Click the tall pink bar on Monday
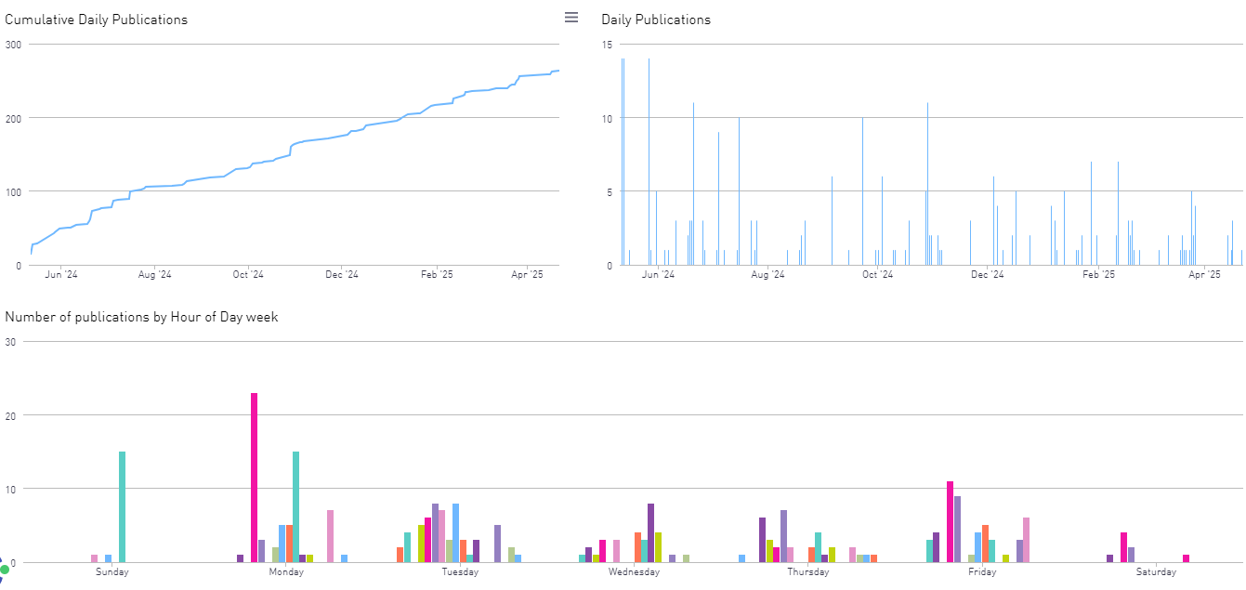The height and width of the screenshot is (590, 1246). pos(254,477)
